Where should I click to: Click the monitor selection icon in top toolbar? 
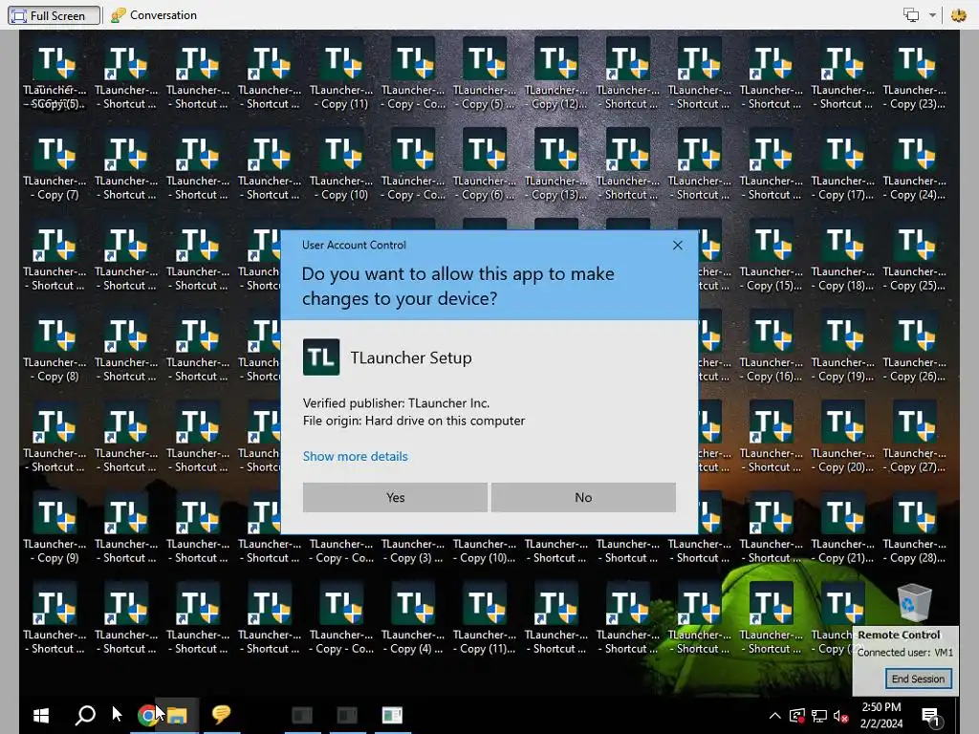pyautogui.click(x=911, y=15)
